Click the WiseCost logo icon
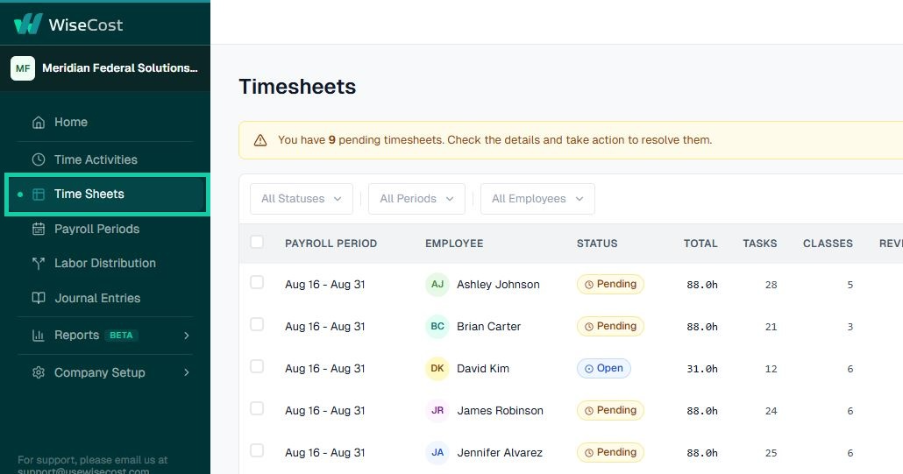 (x=28, y=25)
